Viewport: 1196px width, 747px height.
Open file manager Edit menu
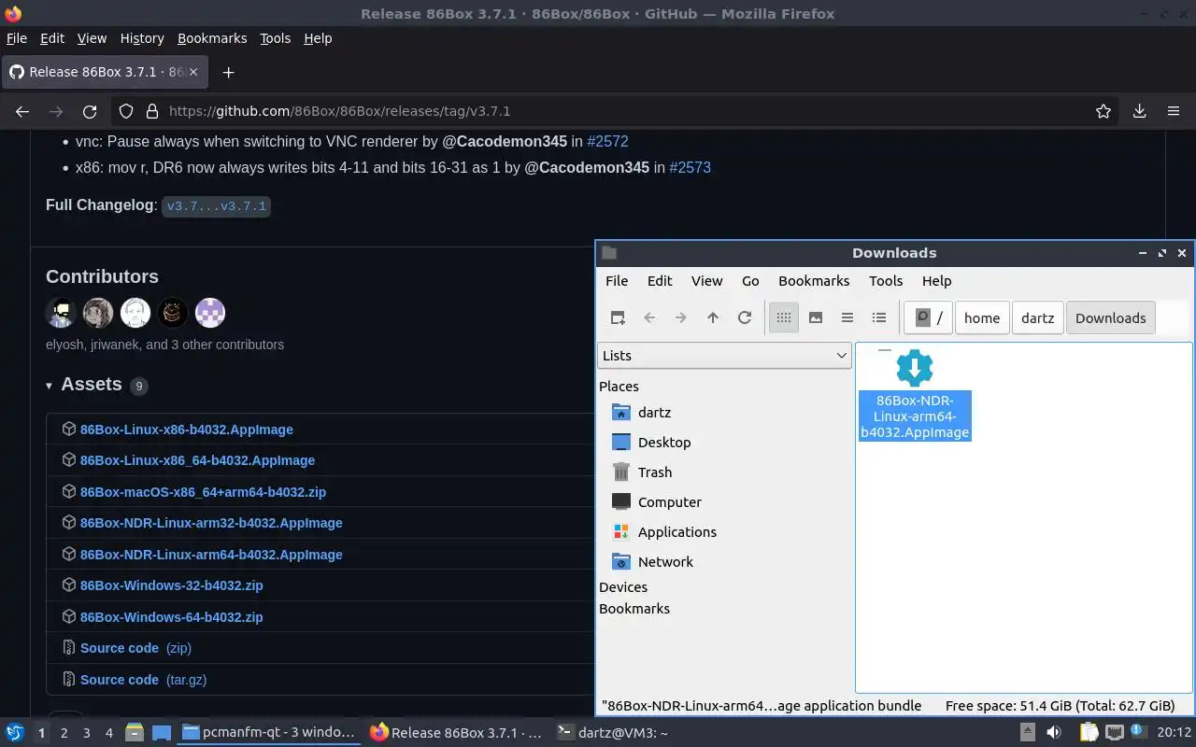coord(660,281)
